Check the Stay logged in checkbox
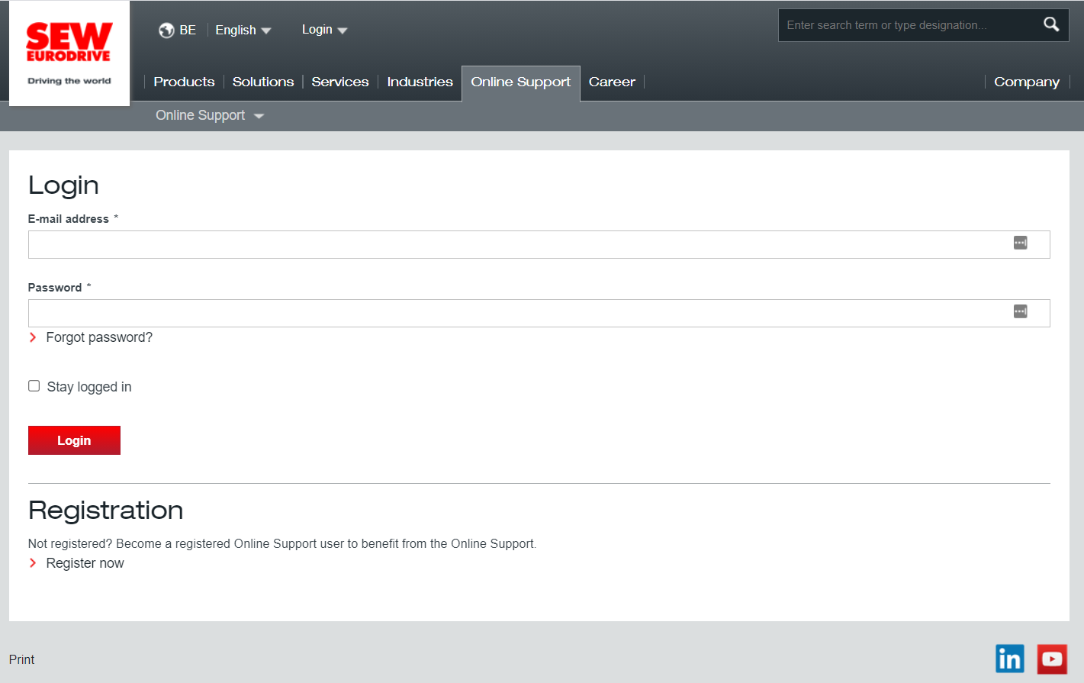The image size is (1084, 683). coord(34,386)
